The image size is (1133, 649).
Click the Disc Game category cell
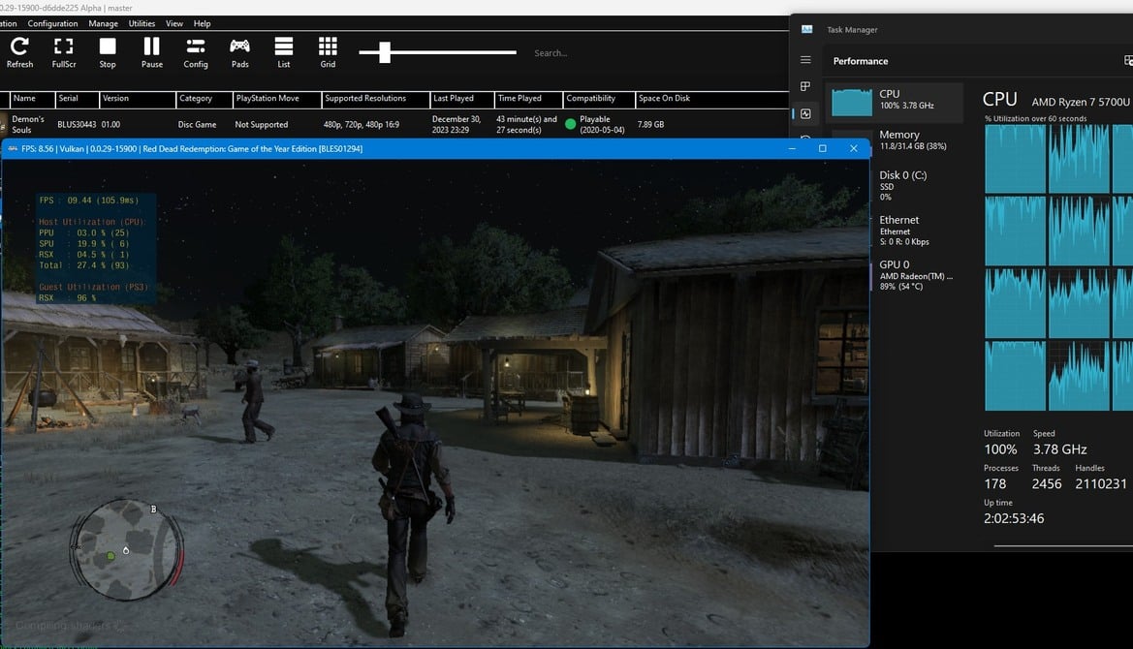(x=198, y=124)
